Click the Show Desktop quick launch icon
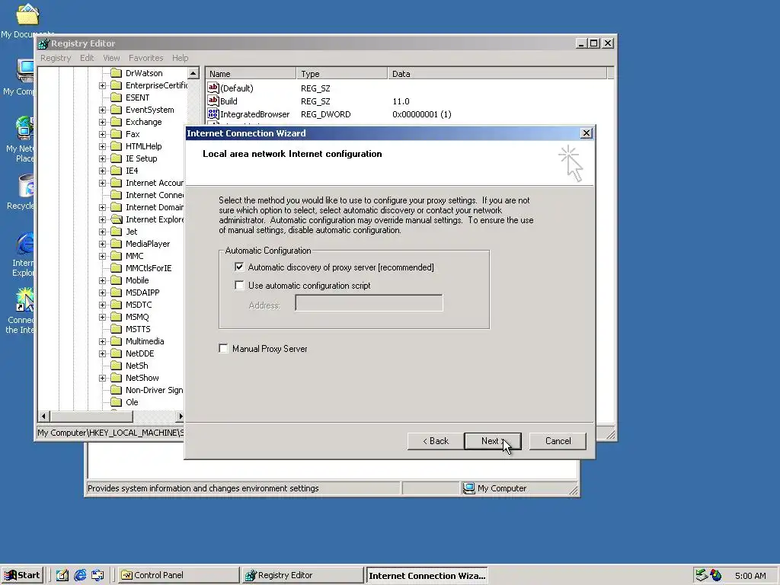Screen dimensions: 780x585 (62, 575)
